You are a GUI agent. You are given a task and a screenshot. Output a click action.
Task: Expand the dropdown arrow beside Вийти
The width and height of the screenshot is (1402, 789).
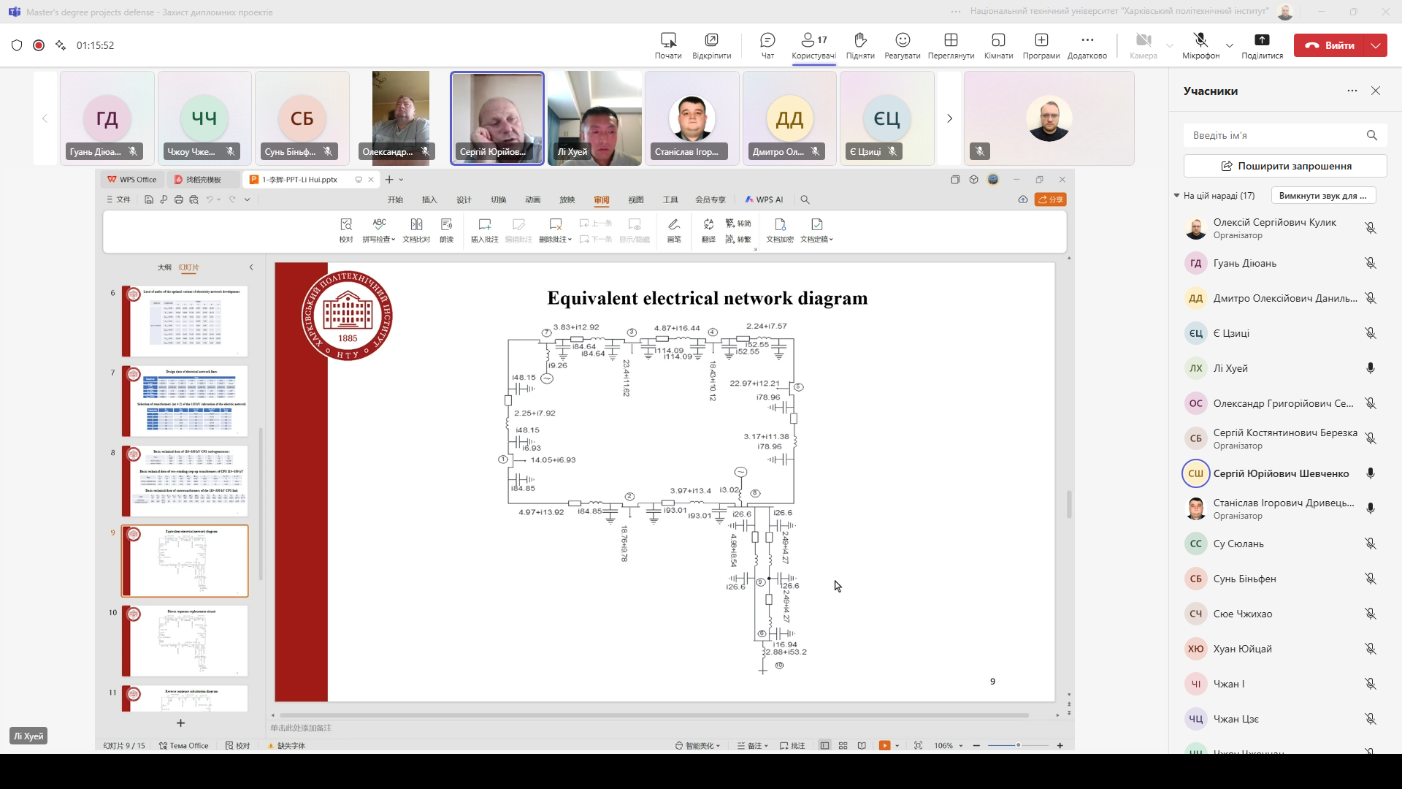pyautogui.click(x=1376, y=45)
